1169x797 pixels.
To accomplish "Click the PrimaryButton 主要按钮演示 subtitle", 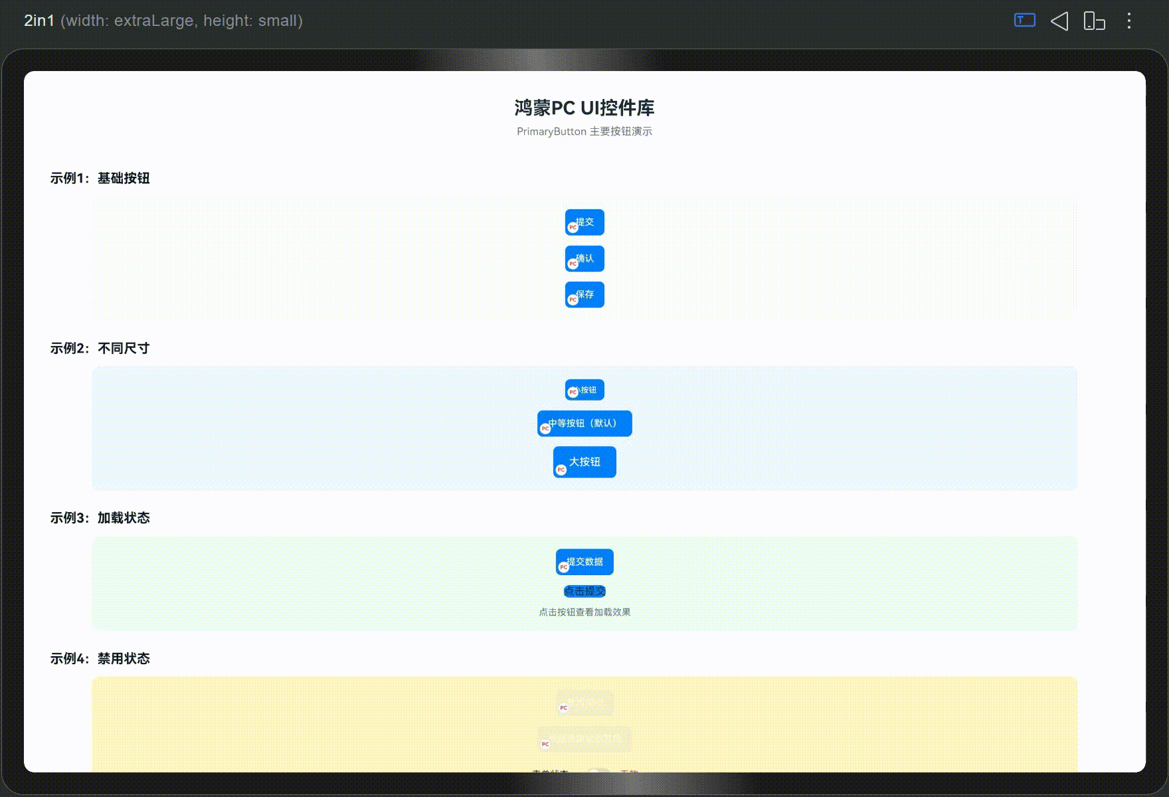I will click(x=584, y=132).
